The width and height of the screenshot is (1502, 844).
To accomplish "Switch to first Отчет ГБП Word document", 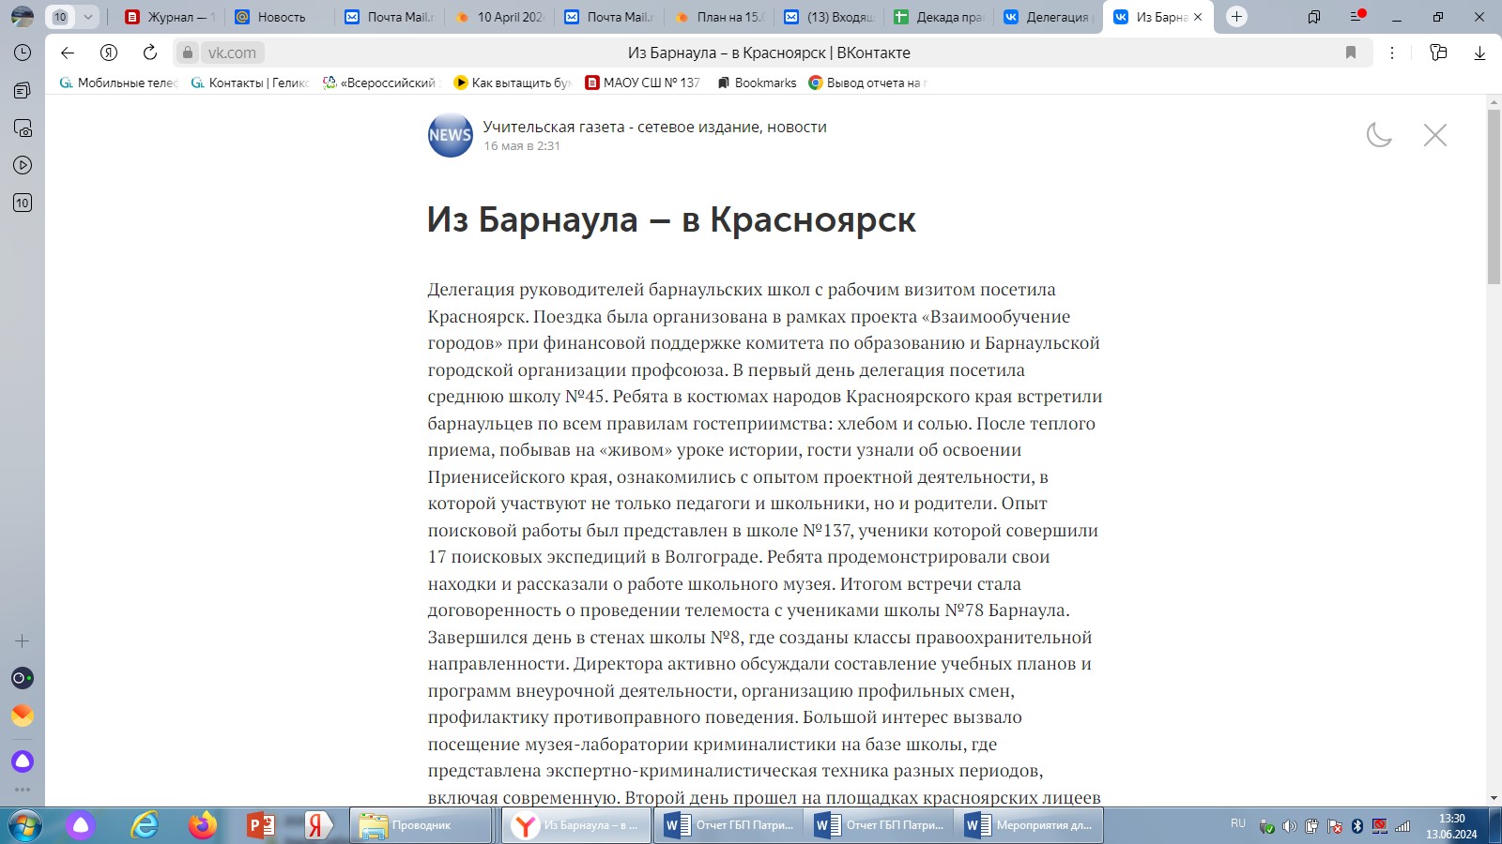I will pos(728,825).
